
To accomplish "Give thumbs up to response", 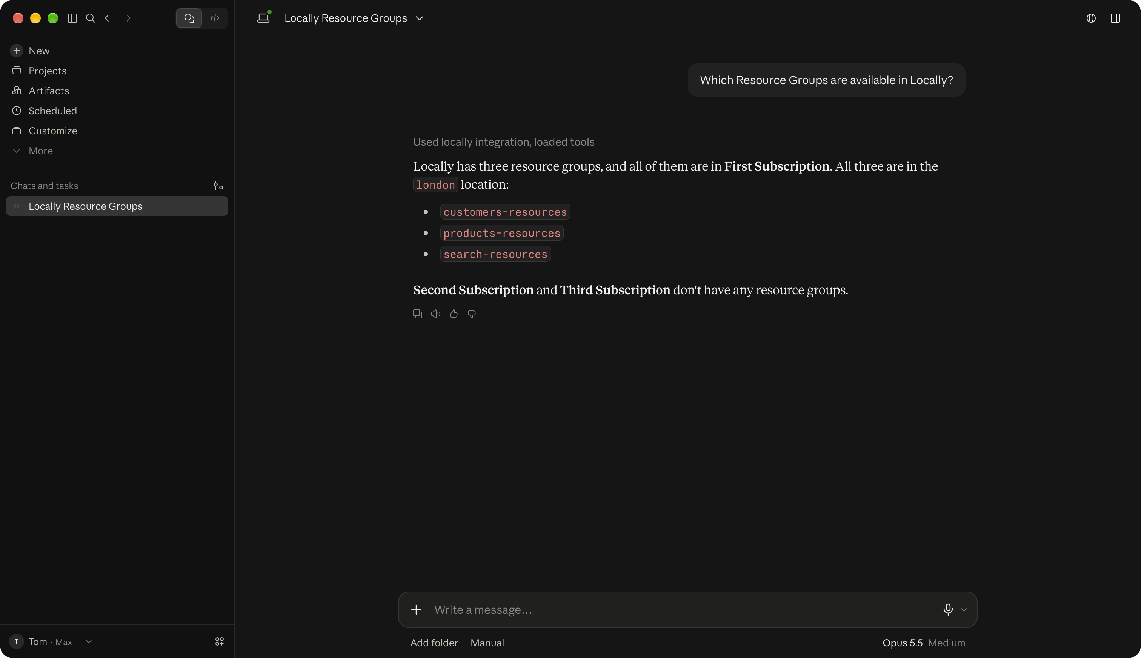I will 454,314.
